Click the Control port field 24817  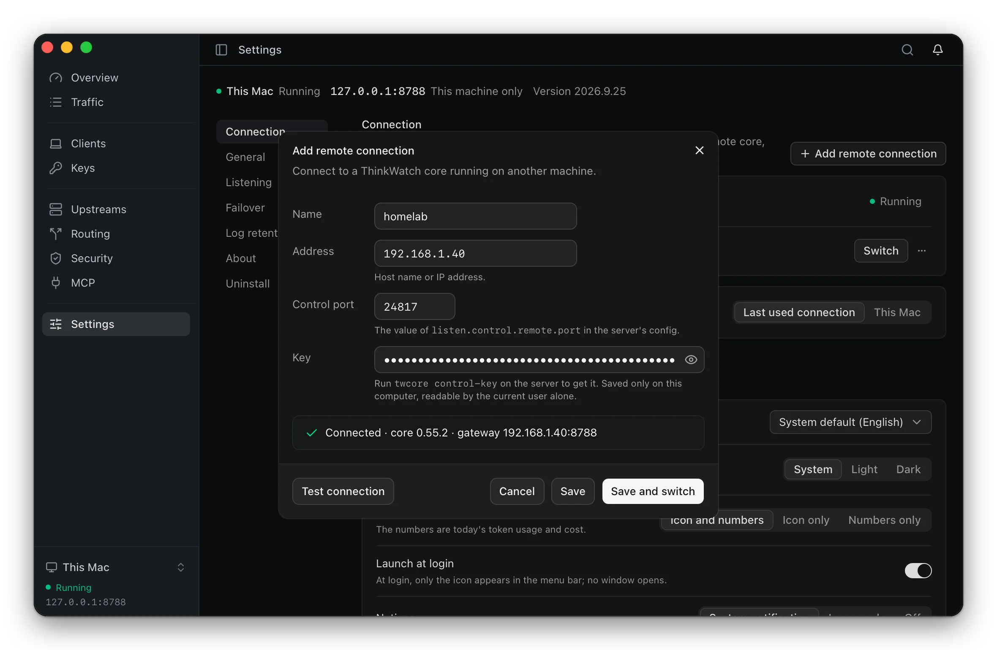coord(414,306)
